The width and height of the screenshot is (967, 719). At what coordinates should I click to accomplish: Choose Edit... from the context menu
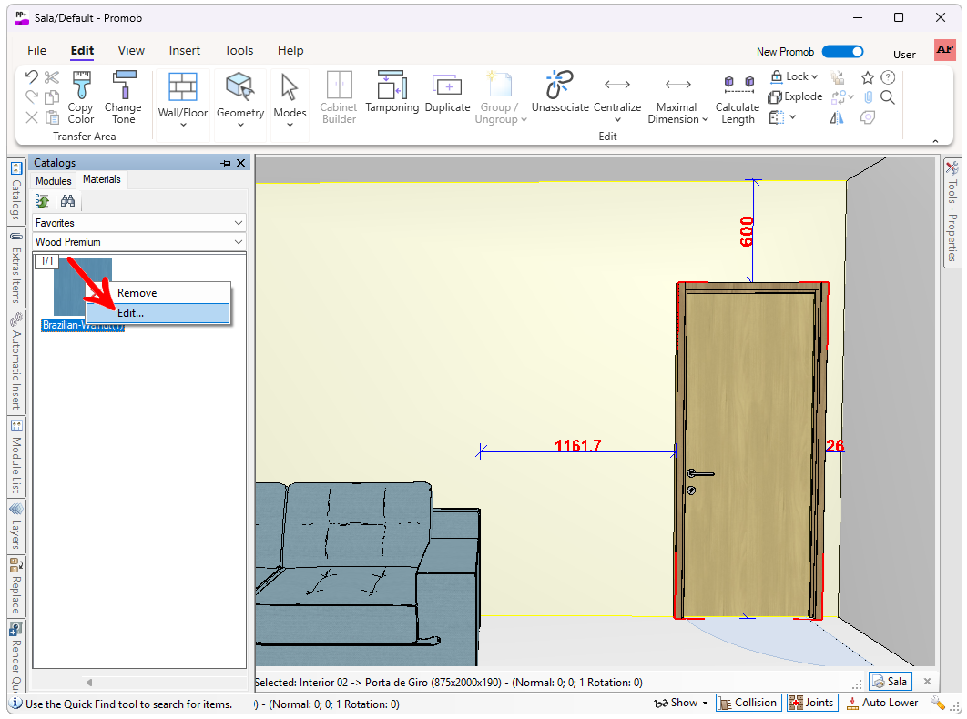pos(130,312)
